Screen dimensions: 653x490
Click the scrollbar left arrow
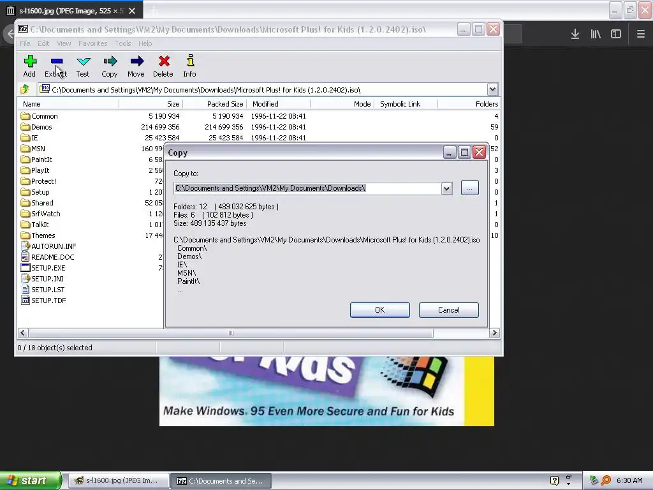coord(23,333)
